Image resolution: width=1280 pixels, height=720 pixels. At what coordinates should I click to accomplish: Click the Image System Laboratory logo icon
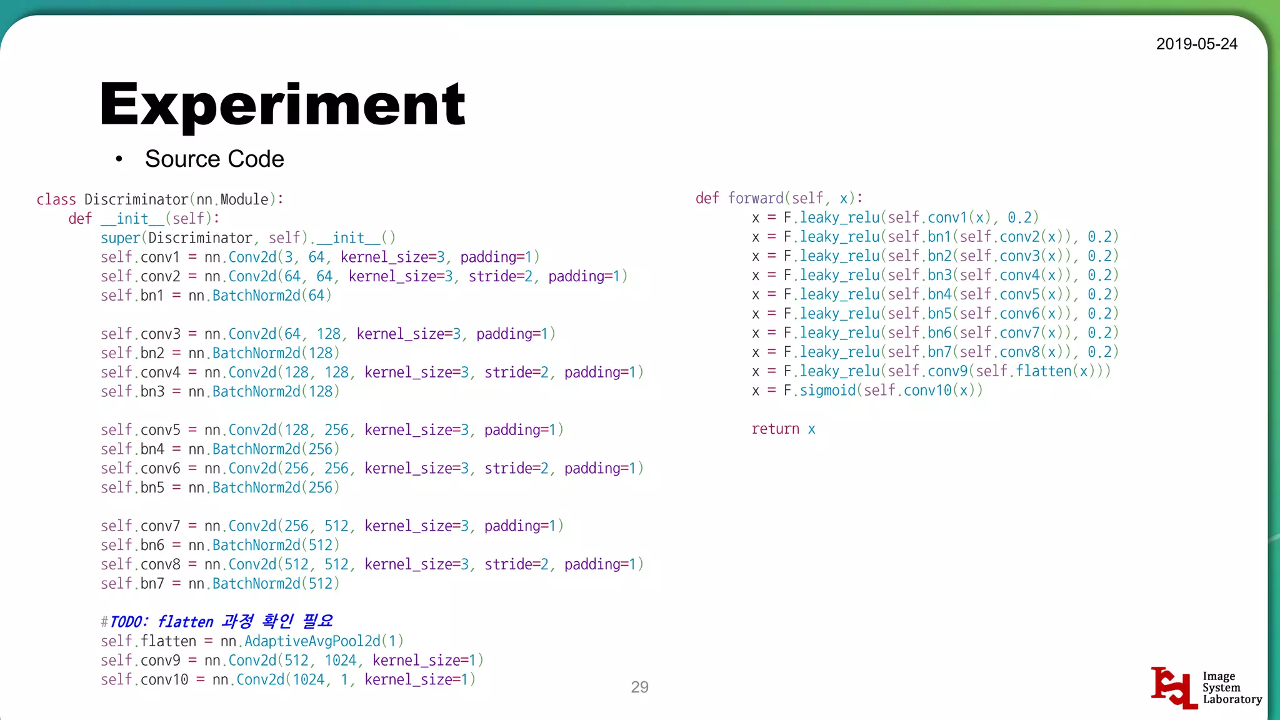coord(1174,687)
